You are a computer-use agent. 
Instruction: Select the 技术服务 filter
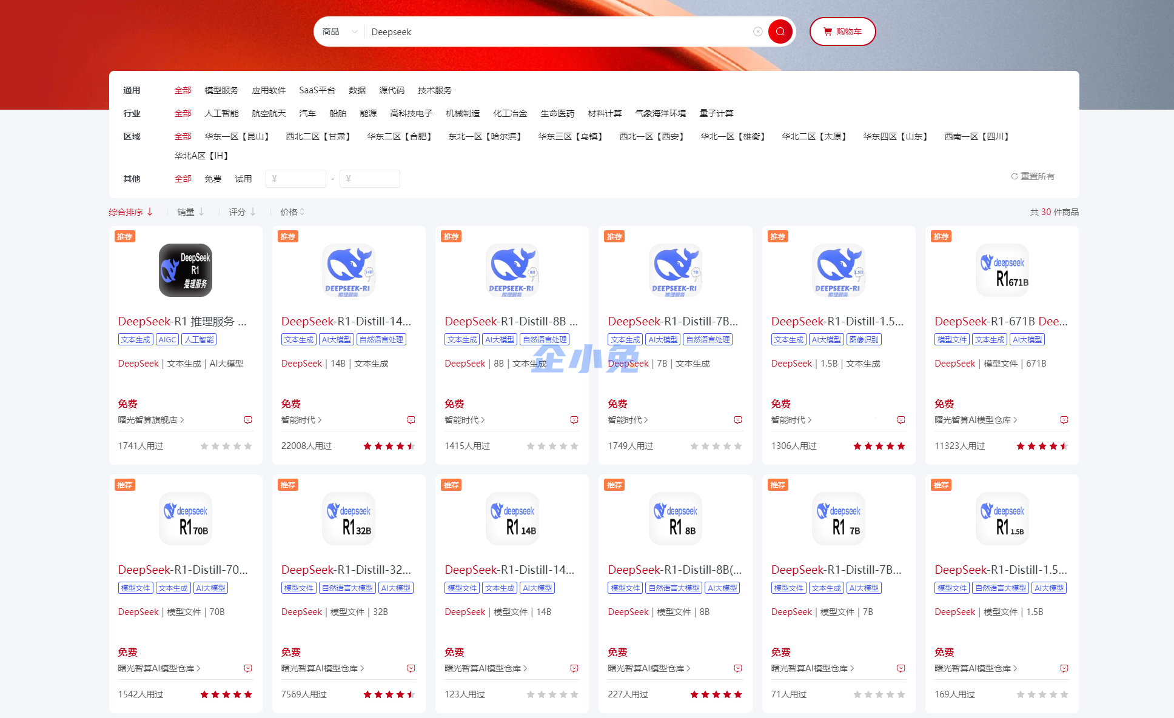435,90
